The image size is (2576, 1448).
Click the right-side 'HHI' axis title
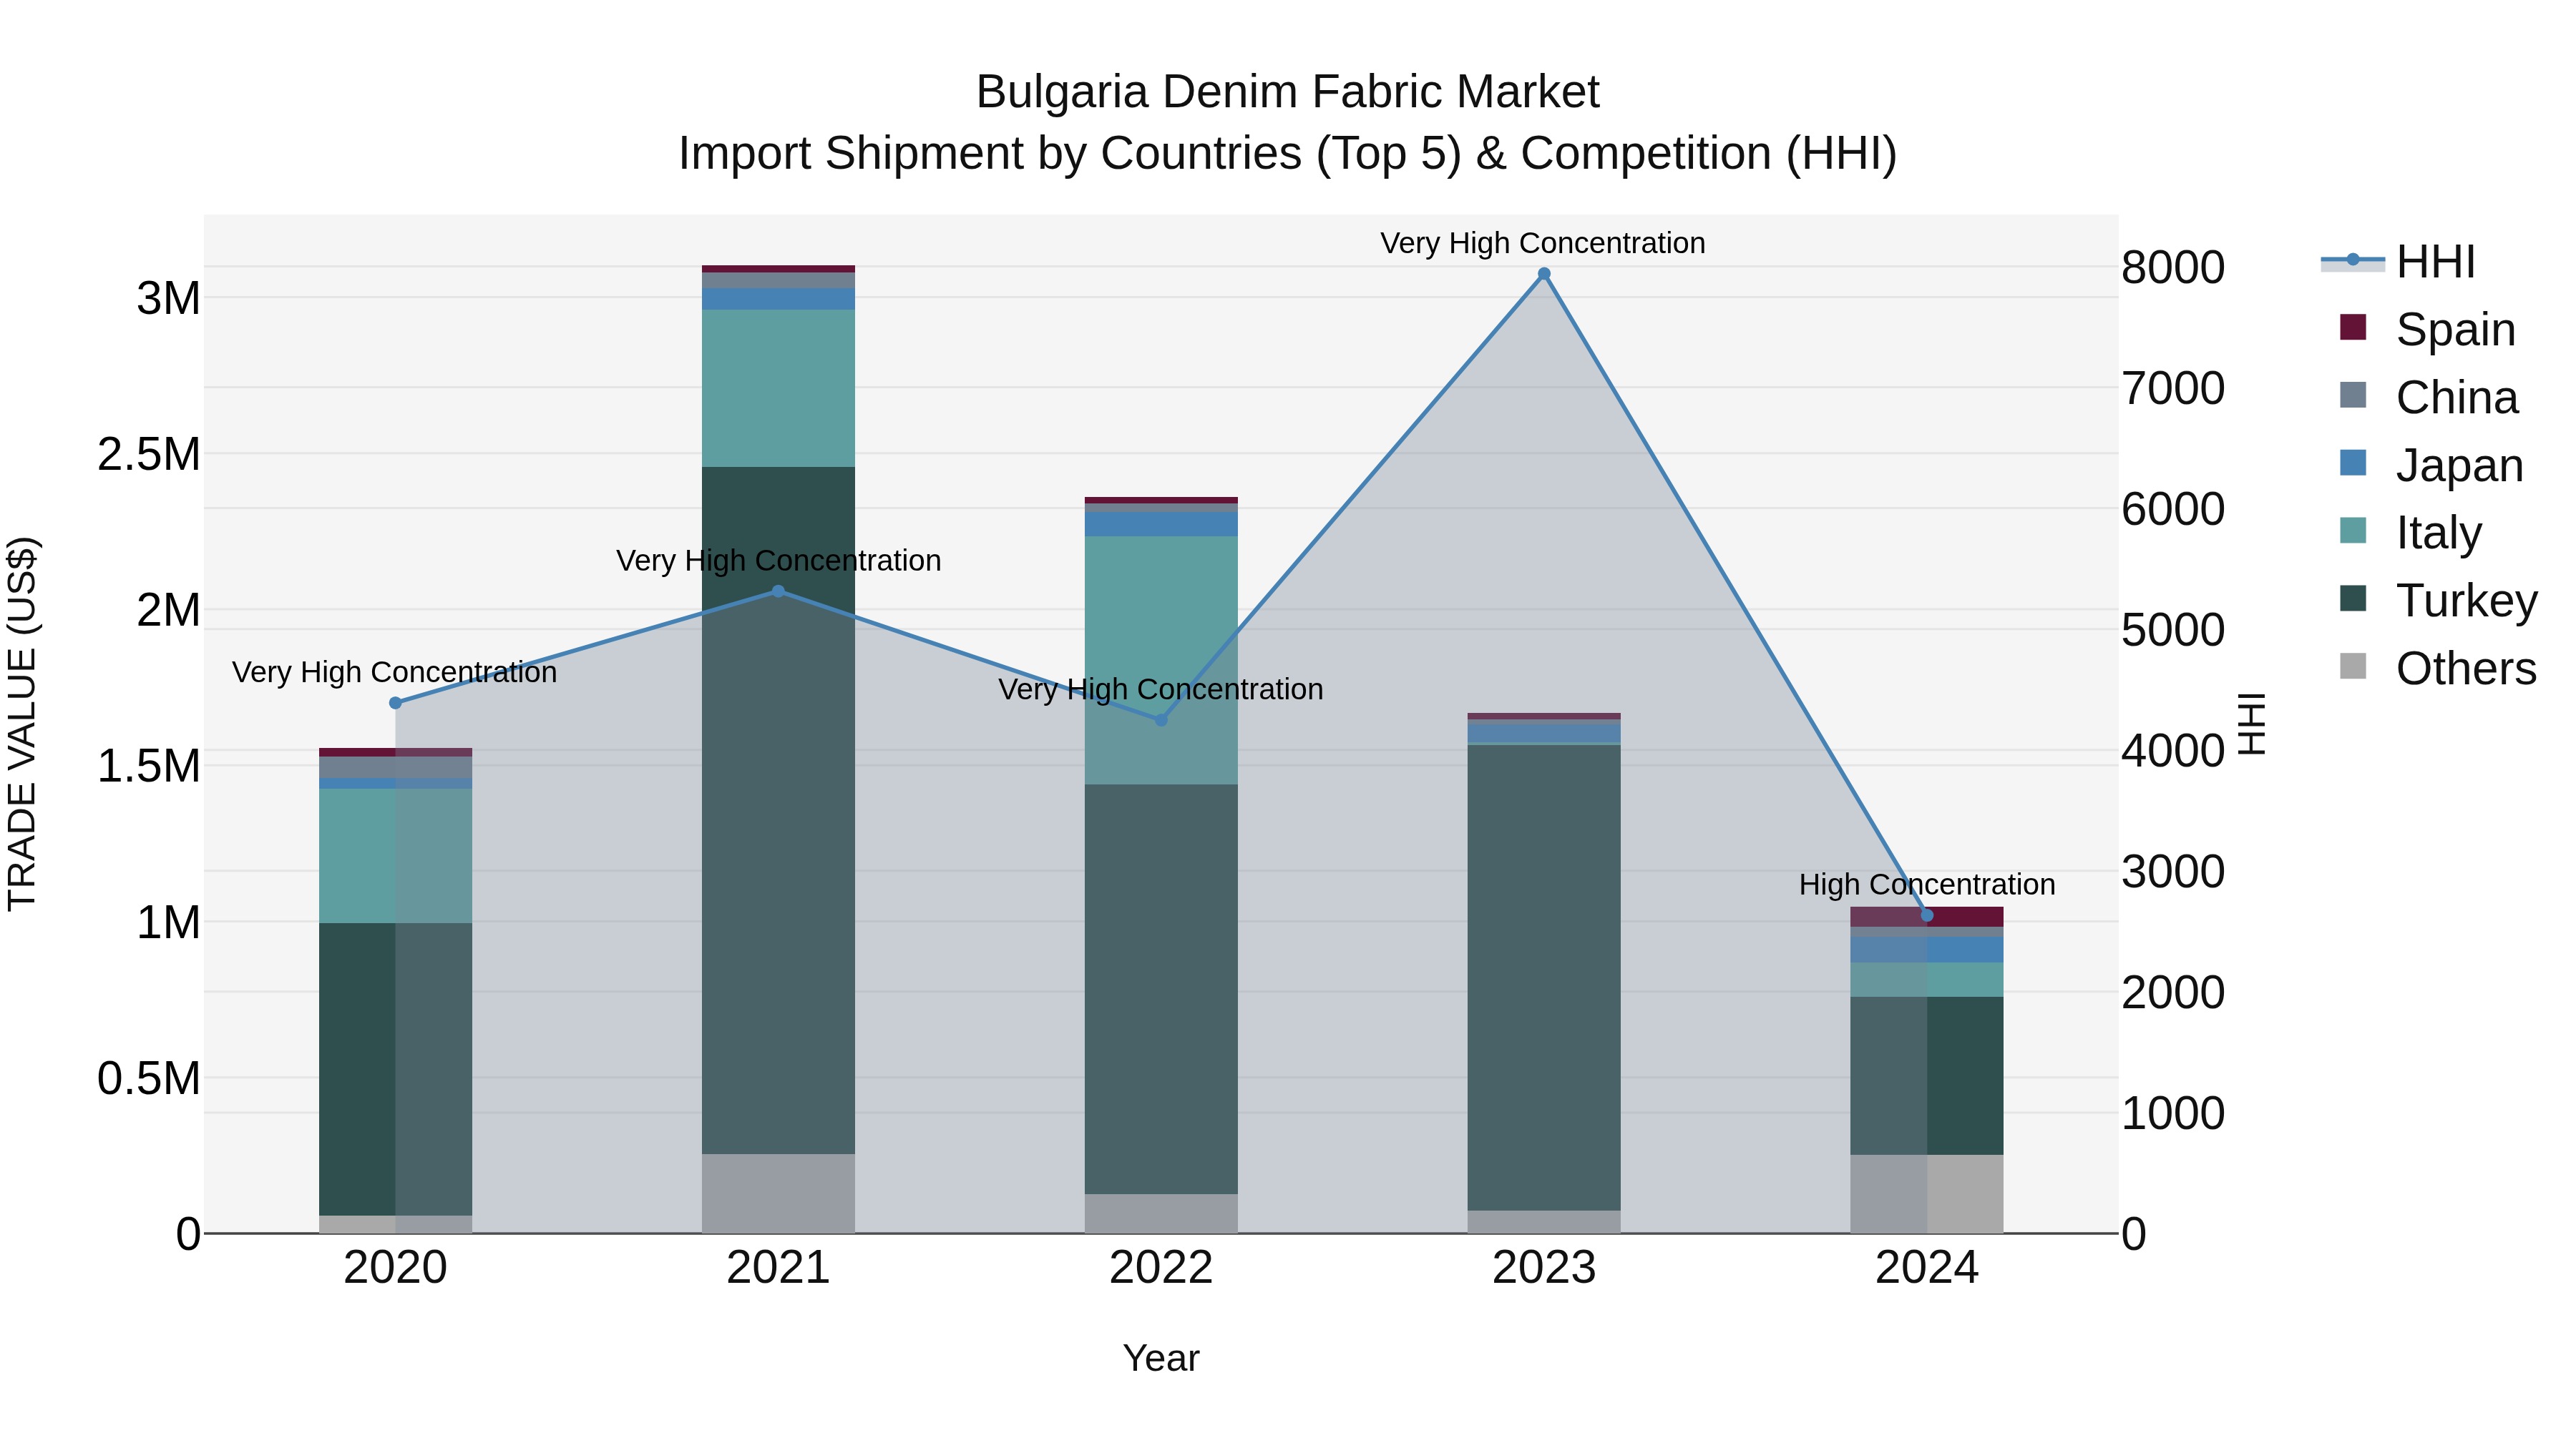point(2251,724)
